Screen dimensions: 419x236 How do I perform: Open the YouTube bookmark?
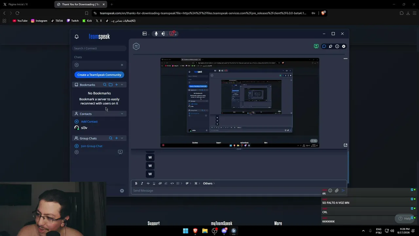coord(20,21)
